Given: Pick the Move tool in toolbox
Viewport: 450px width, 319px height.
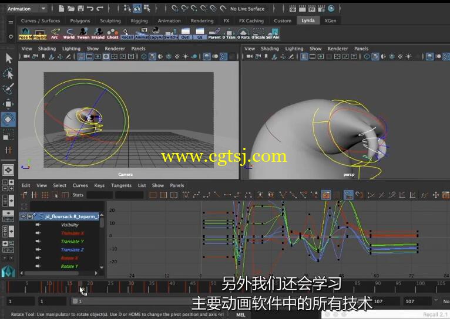Looking at the screenshot, I should pos(8,104).
